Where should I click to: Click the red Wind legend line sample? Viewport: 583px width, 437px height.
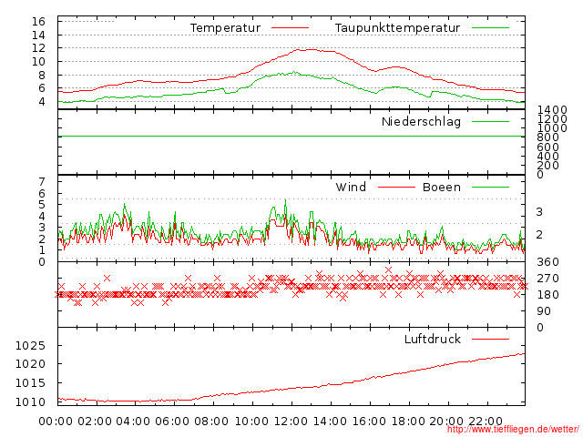[x=396, y=188]
